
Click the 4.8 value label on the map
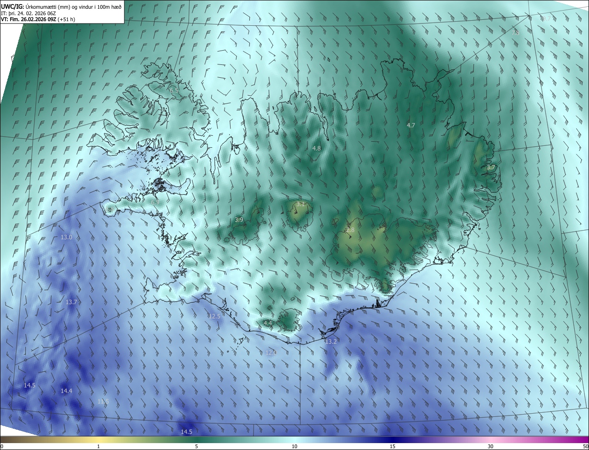(x=316, y=148)
